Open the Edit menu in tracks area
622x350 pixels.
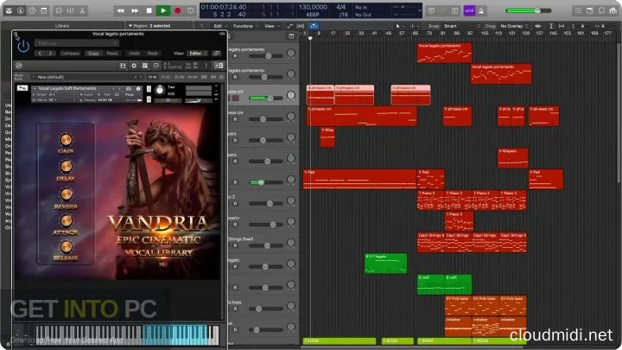[219, 26]
